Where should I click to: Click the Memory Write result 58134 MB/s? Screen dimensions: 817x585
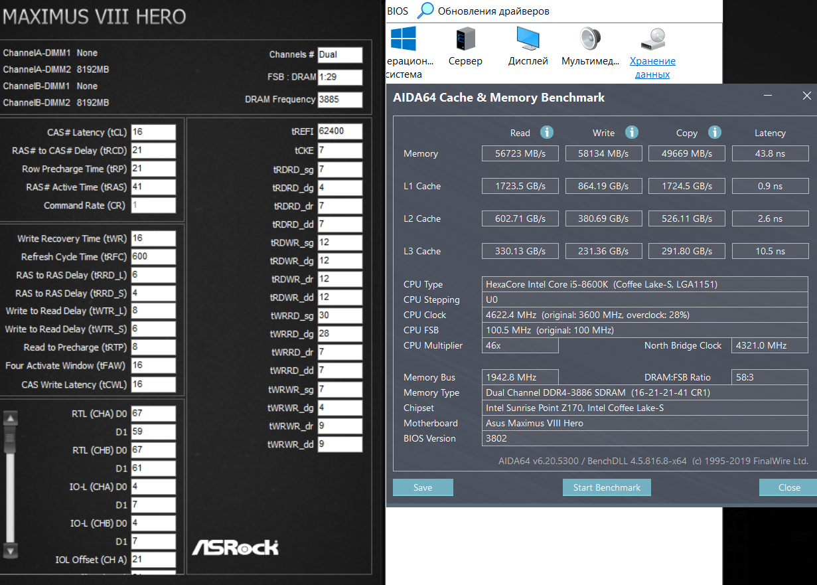point(604,153)
